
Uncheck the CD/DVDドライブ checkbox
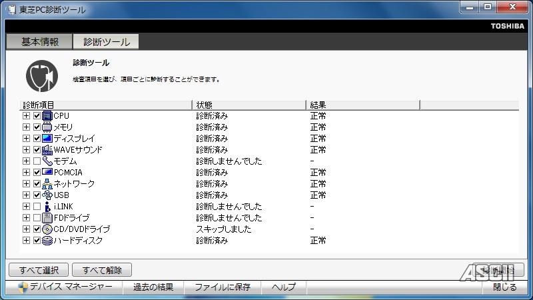[37, 229]
